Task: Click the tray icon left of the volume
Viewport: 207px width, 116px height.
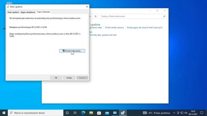Action: pos(182,113)
